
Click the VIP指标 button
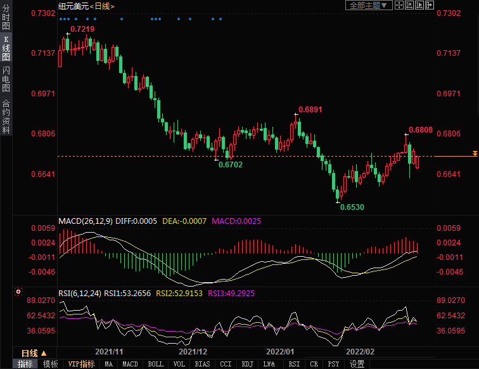click(81, 364)
